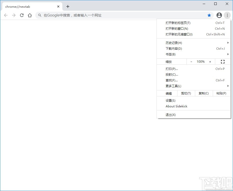Expand the 书签 submenu arrow
This screenshot has height=191, width=233.
pos(228,54)
